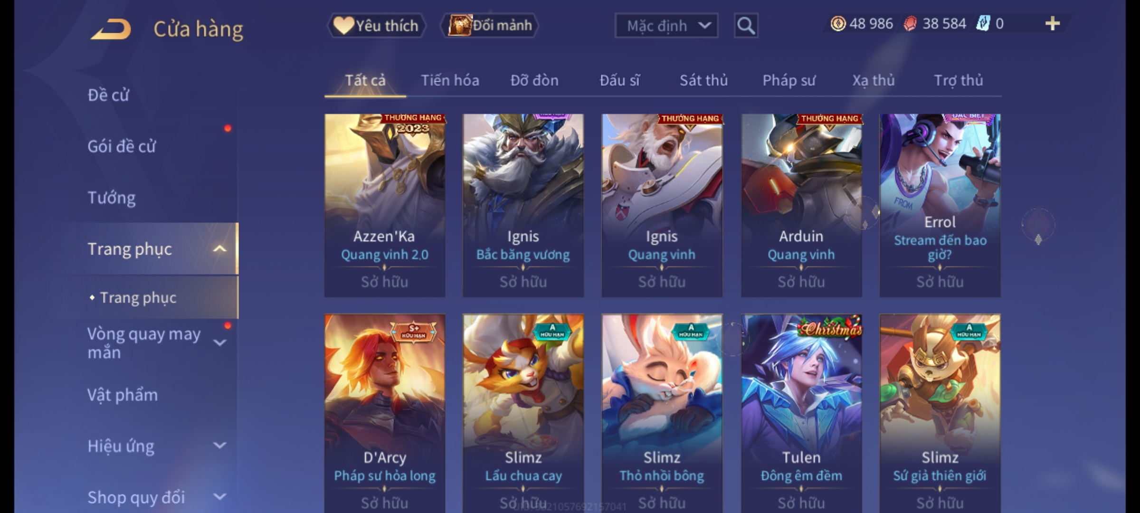Open the Mặc định sort dropdown
Image resolution: width=1140 pixels, height=513 pixels.
click(666, 25)
